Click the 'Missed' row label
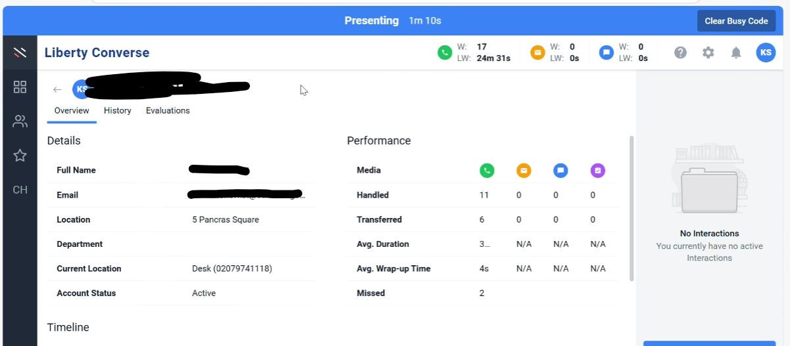 [x=371, y=293]
